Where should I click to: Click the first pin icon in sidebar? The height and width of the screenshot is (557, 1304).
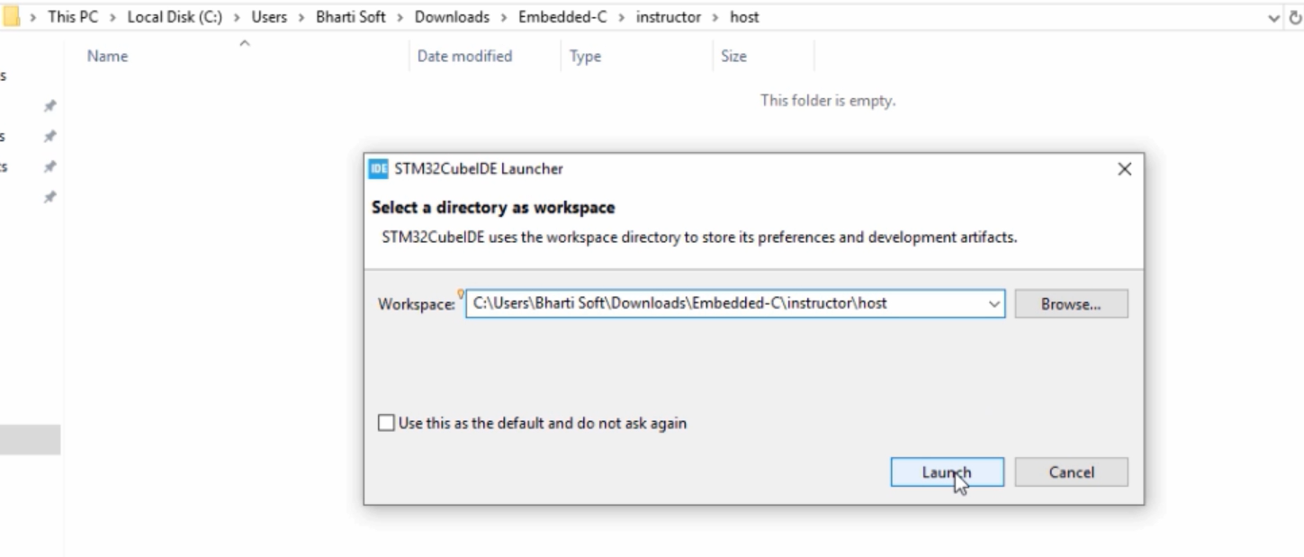50,107
